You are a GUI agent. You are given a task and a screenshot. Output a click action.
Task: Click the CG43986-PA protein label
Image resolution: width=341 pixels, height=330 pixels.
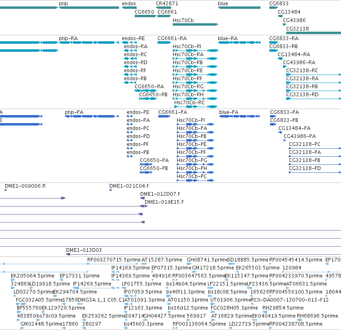(300, 136)
